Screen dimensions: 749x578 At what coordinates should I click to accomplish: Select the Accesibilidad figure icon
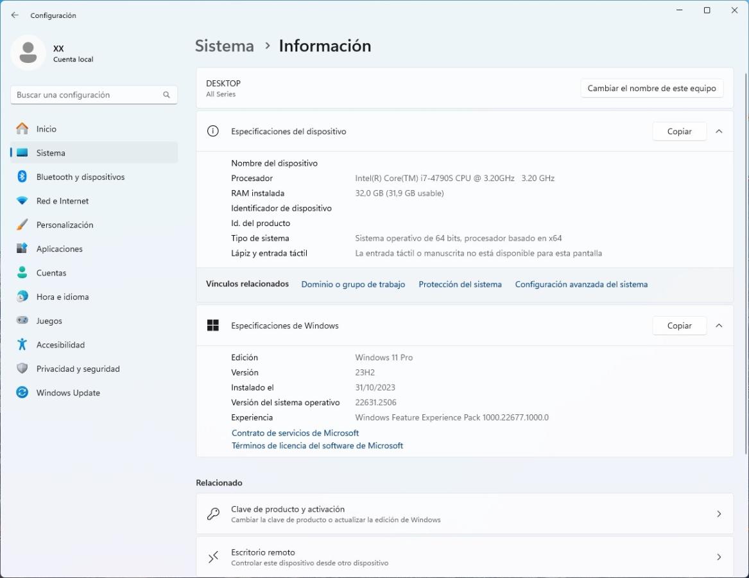coord(22,345)
